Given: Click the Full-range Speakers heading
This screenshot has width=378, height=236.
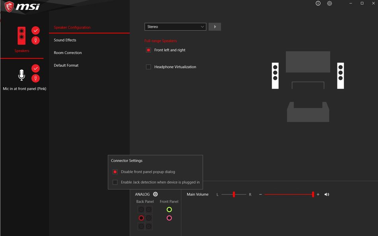Looking at the screenshot, I should coord(161,41).
